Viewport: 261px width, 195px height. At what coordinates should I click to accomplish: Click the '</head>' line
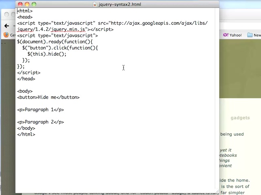point(26,79)
